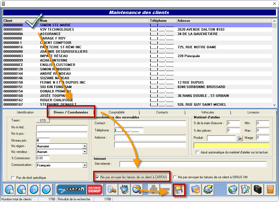Viewport: 279px width, 202px height.
Task: Sort by the Adresse column header
Action: click(224, 21)
